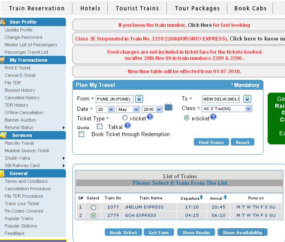Click the My Transactions cart icon
285x242 pixels.
2,60
